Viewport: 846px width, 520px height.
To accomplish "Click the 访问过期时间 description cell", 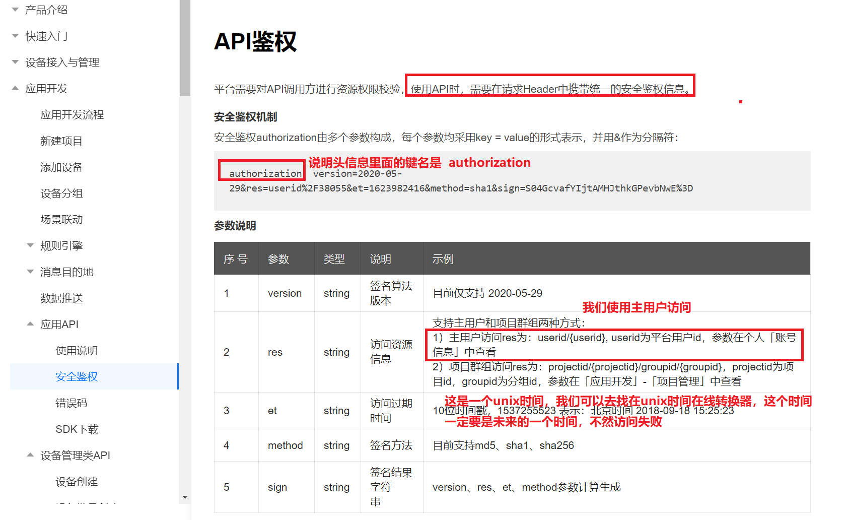I will point(391,411).
